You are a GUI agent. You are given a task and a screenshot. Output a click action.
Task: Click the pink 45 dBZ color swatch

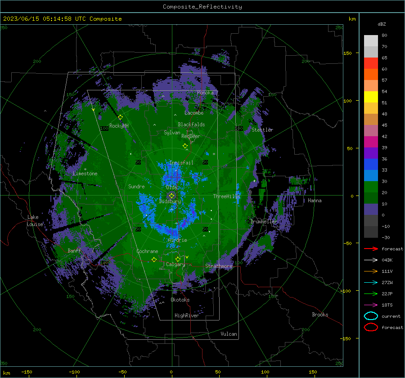pos(371,130)
